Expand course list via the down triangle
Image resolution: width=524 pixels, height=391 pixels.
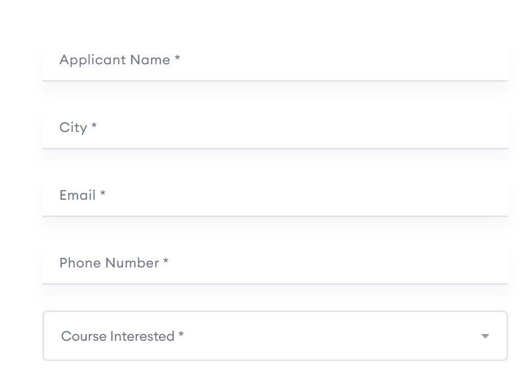tap(484, 336)
